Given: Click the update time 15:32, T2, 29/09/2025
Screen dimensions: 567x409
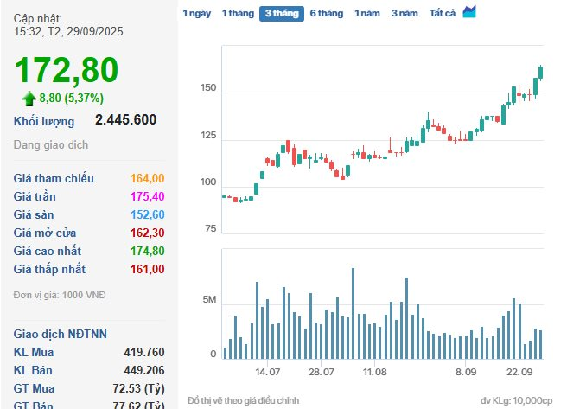Looking at the screenshot, I should [x=68, y=31].
